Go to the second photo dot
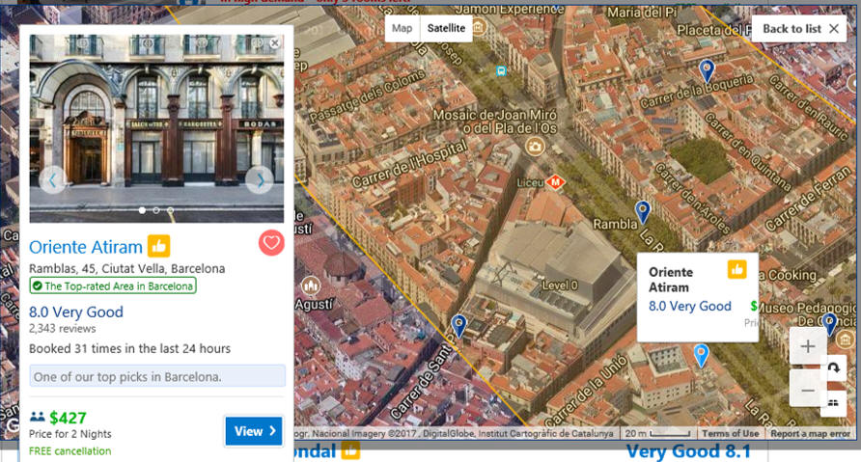The height and width of the screenshot is (462, 861). (156, 210)
